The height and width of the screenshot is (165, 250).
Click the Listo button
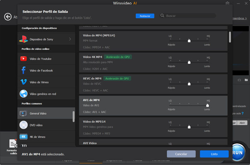pos(214,154)
